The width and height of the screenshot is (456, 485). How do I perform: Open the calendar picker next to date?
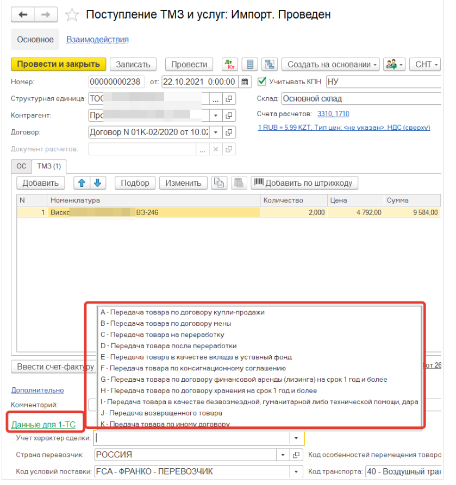pyautogui.click(x=245, y=82)
